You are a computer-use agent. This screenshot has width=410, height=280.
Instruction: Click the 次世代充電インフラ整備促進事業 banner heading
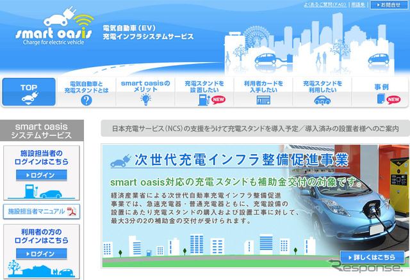242,160
